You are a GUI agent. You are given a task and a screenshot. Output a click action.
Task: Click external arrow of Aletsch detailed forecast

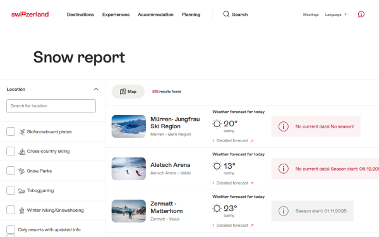click(252, 183)
